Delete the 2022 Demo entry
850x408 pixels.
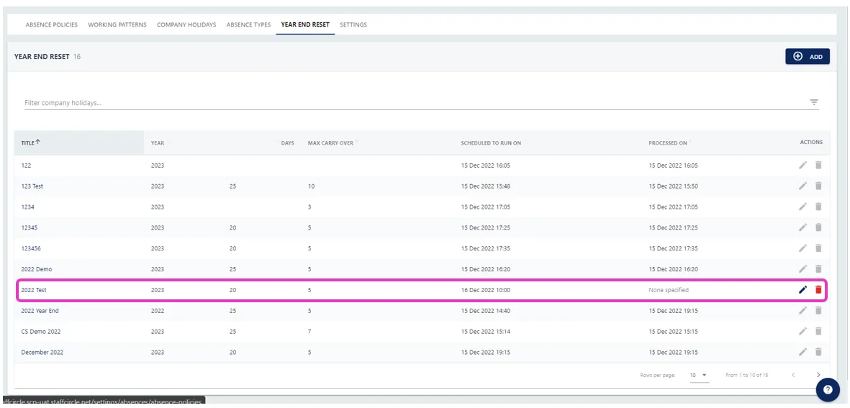pos(818,268)
